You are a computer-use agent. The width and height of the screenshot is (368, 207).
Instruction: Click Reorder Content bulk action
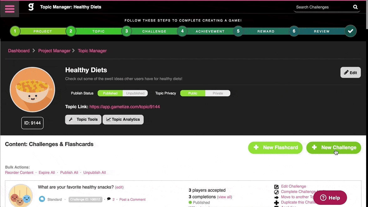pyautogui.click(x=19, y=173)
